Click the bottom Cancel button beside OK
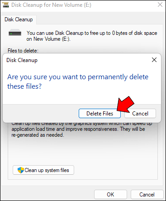The width and height of the screenshot is (166, 201). click(147, 195)
